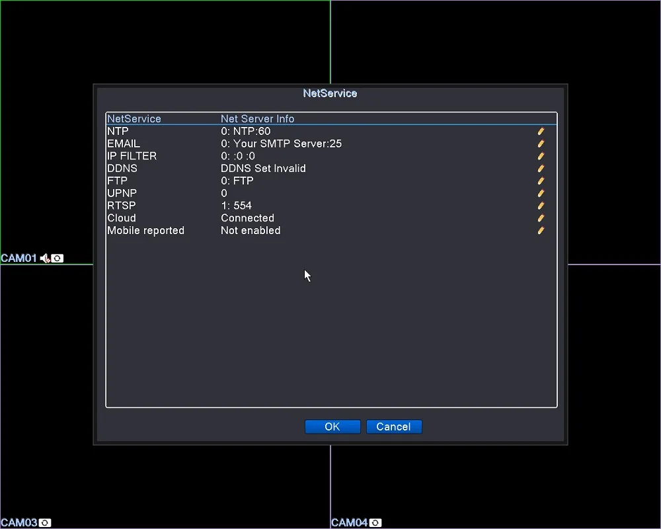Dismiss dialog with the Cancel button

tap(394, 427)
